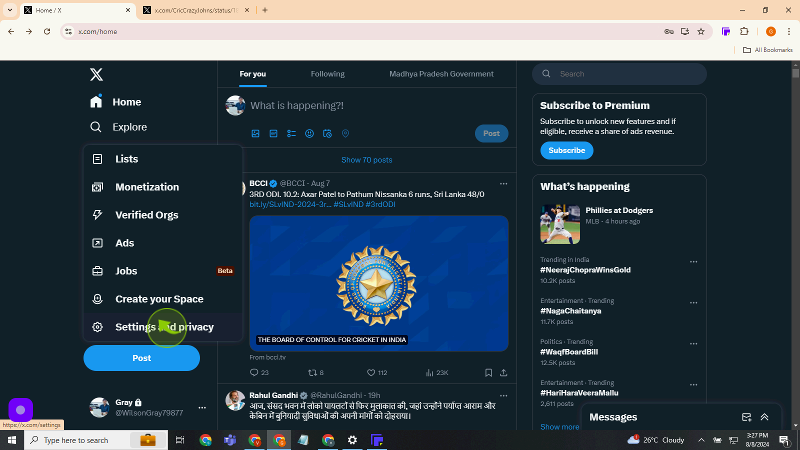The image size is (800, 450).
Task: Click Show more trends link
Action: (559, 427)
